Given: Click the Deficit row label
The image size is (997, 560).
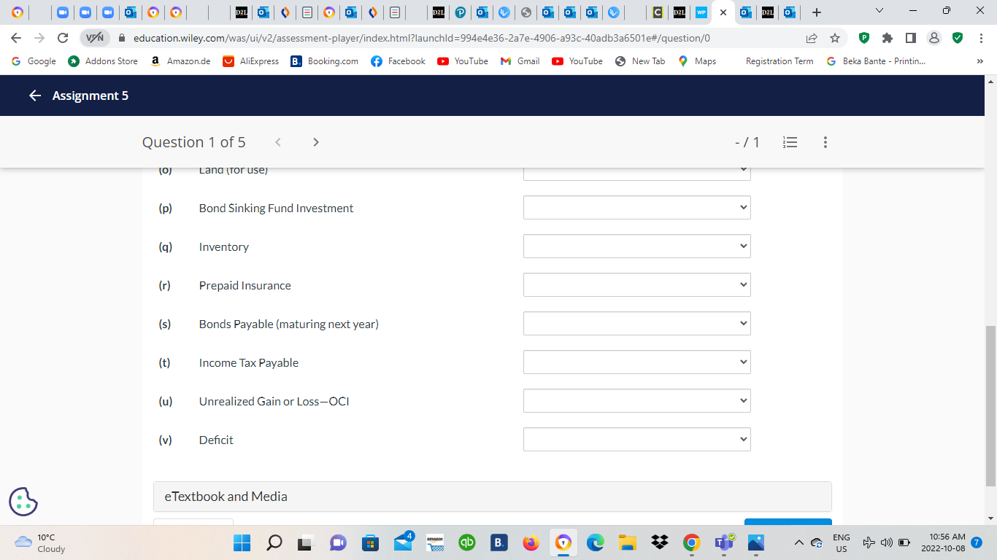Looking at the screenshot, I should [216, 440].
